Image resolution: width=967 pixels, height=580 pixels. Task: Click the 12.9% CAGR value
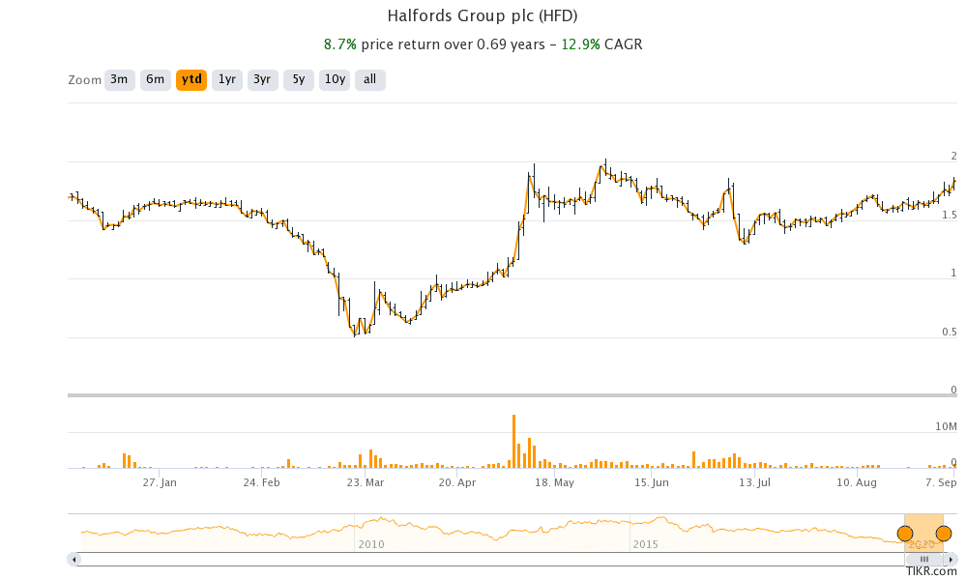tap(580, 44)
